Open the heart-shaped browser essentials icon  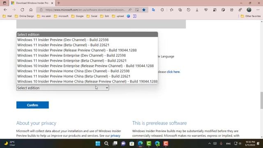pyautogui.click(x=206, y=10)
